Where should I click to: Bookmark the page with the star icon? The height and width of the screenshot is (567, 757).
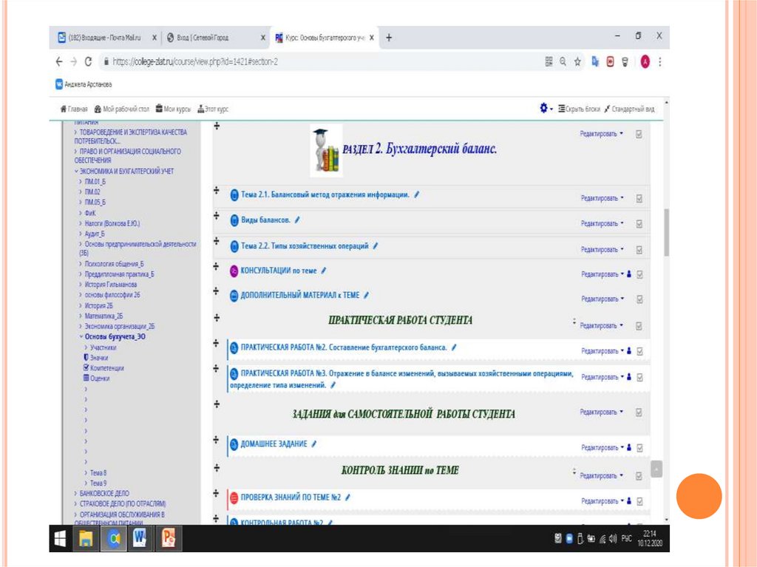pos(577,62)
